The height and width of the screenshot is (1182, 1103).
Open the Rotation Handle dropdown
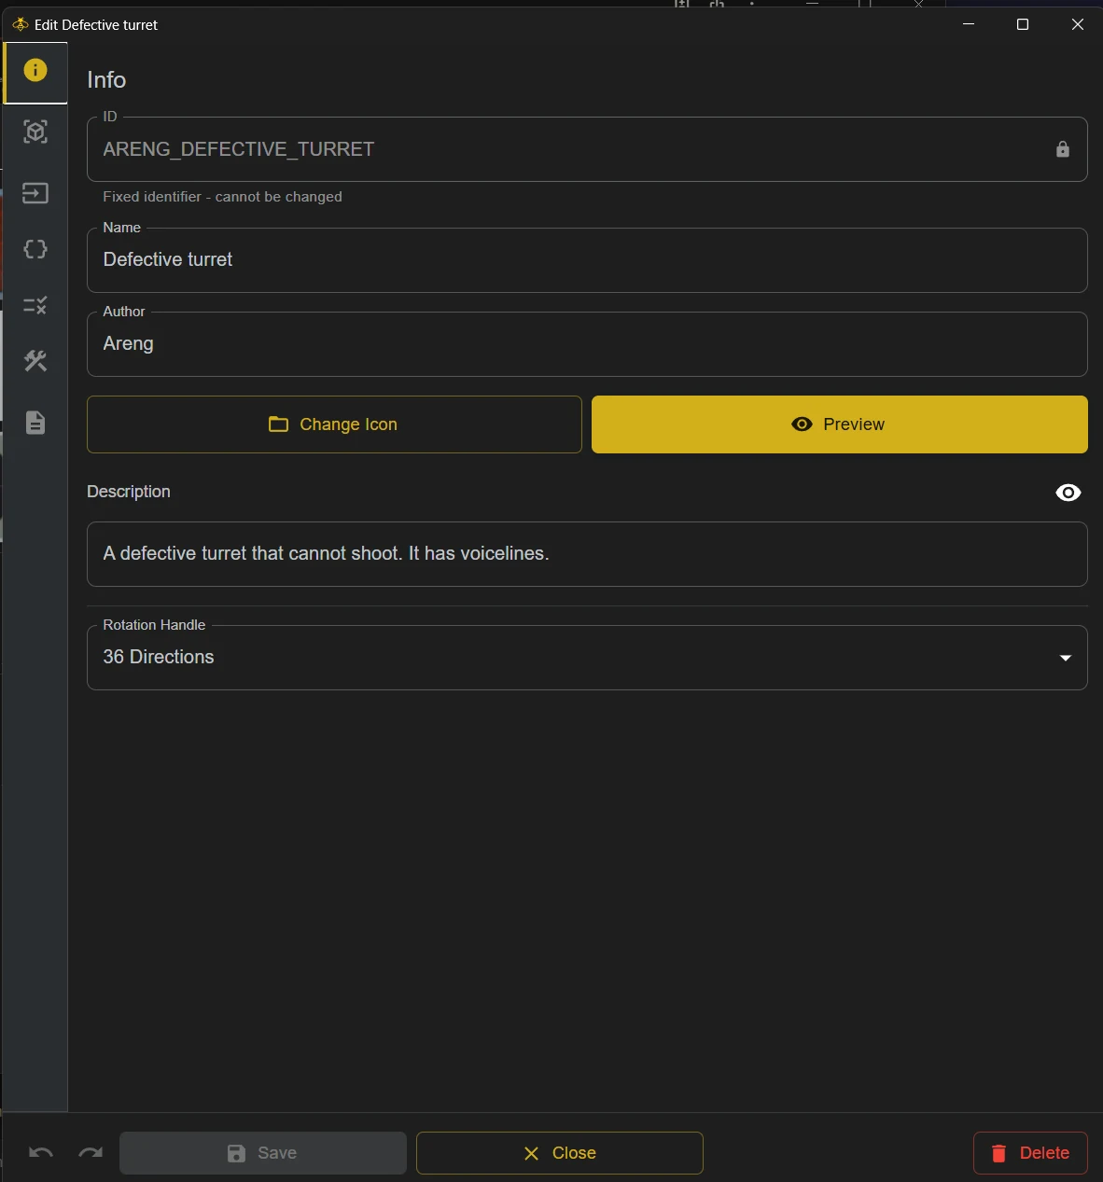point(587,658)
